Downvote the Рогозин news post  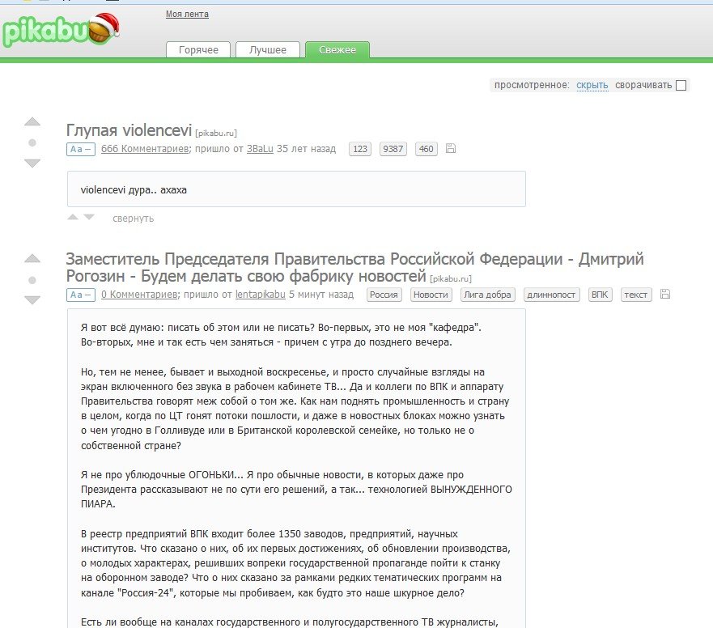pos(32,299)
